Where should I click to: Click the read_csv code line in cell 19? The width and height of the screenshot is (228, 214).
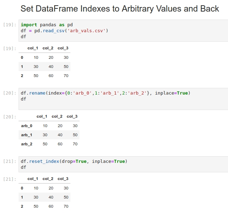pos(64,31)
